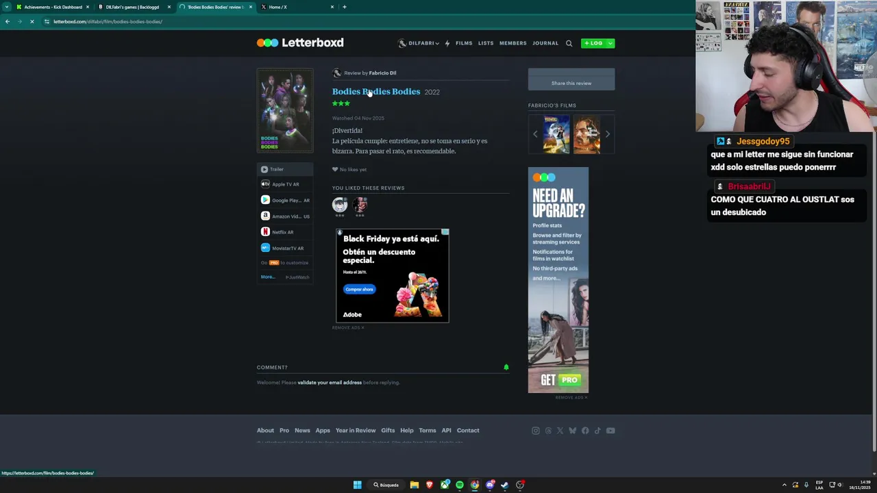Open the footer Apps link
The image size is (877, 493).
point(323,431)
